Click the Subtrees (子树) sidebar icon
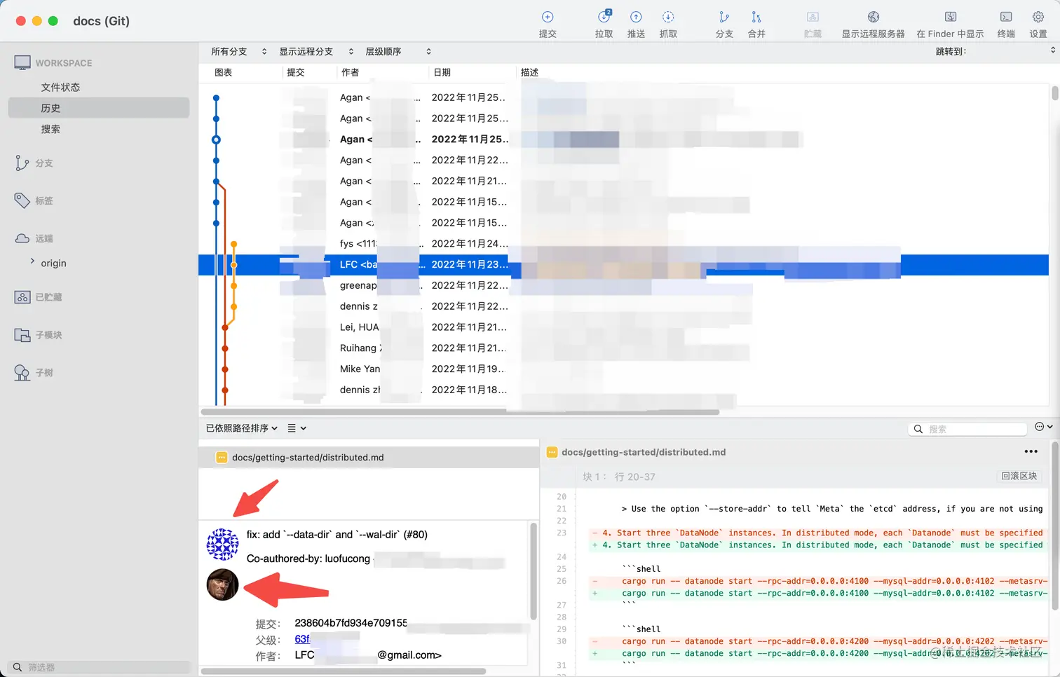The image size is (1060, 677). (x=22, y=373)
